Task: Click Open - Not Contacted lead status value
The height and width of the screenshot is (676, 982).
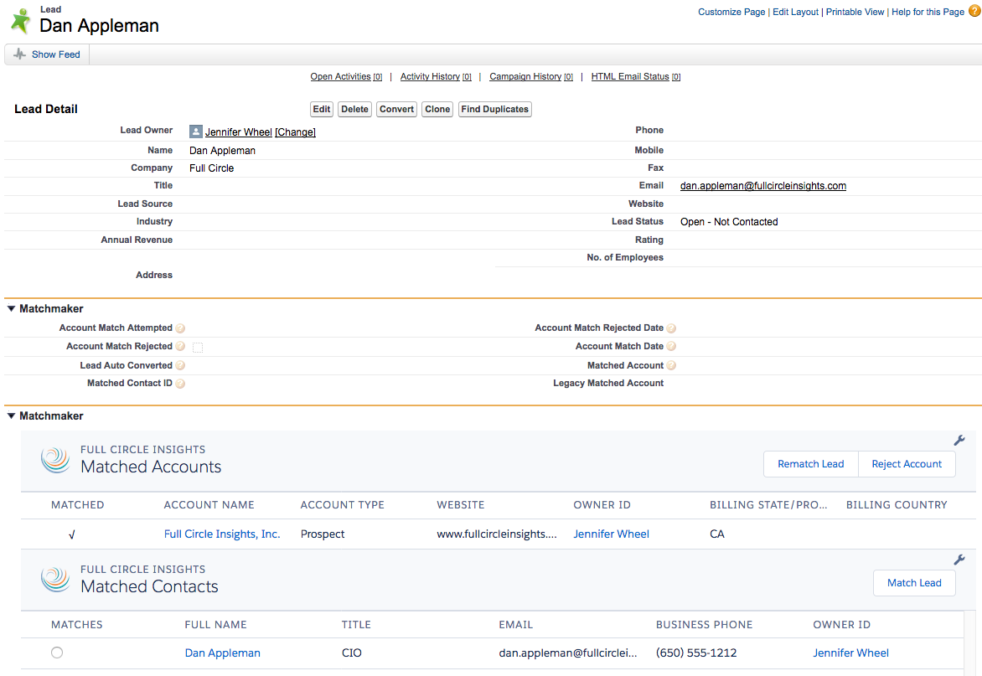Action: coord(729,222)
